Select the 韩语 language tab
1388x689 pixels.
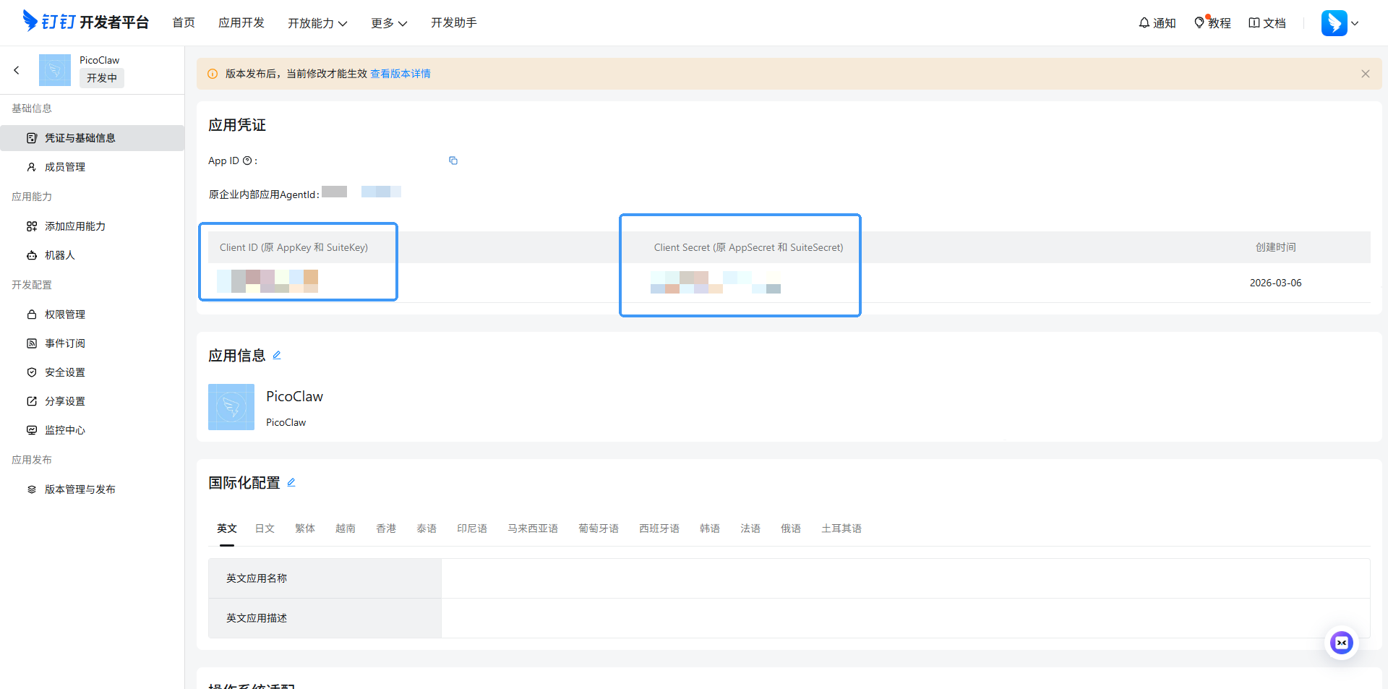click(x=709, y=528)
